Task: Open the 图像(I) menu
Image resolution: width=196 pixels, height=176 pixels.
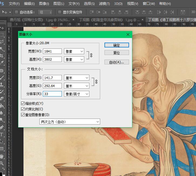Action: (44, 4)
